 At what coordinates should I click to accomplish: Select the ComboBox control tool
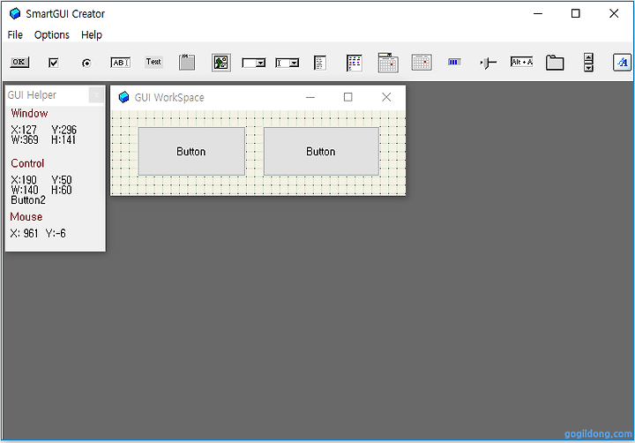coord(288,63)
